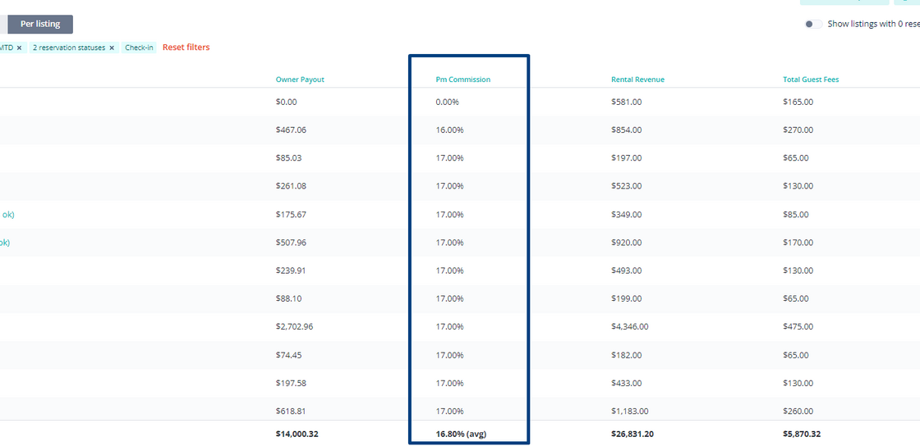Sort by Rental Revenue column
Screen dimensions: 920x446
click(637, 80)
